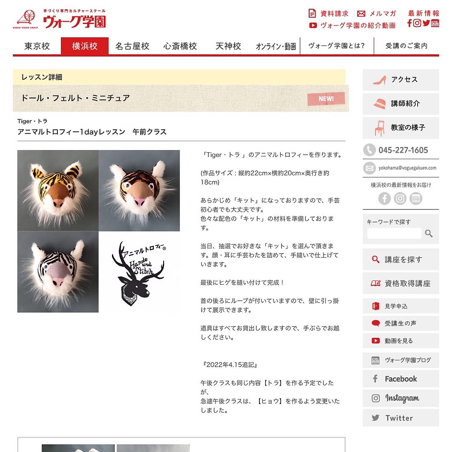Click the orange tiger trophy photo
The height and width of the screenshot is (452, 452).
coord(58,191)
